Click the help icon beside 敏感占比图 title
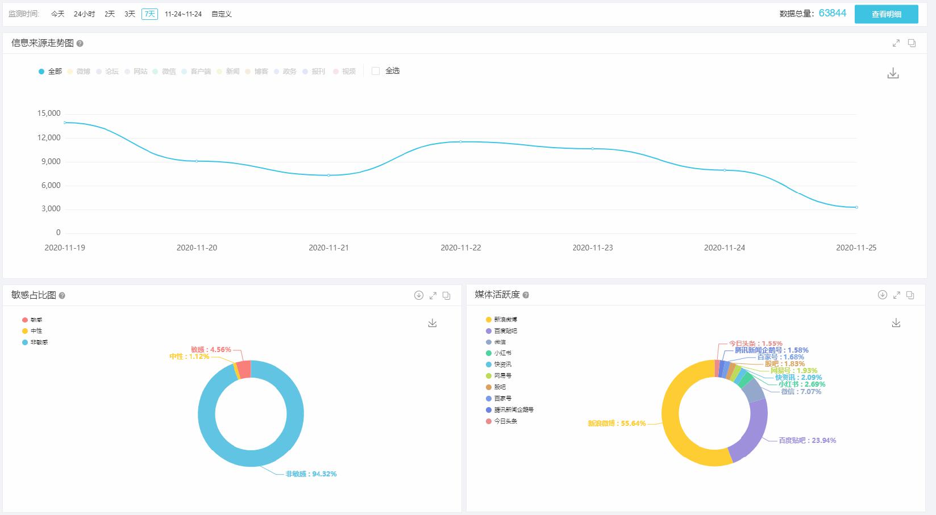 62,295
